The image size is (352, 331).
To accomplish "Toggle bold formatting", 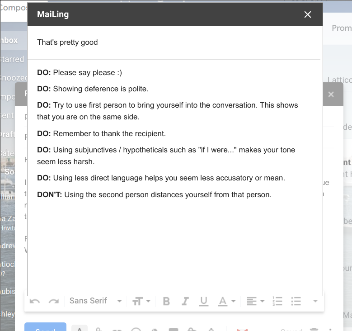I will click(166, 301).
